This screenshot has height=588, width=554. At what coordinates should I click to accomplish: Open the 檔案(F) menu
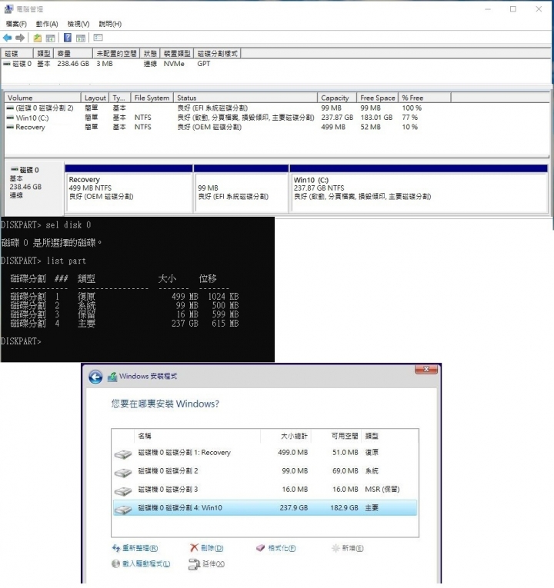click(16, 24)
